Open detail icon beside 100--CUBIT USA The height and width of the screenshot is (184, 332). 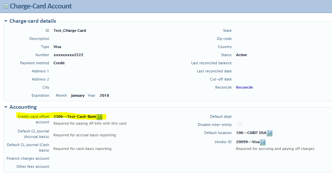(x=269, y=133)
